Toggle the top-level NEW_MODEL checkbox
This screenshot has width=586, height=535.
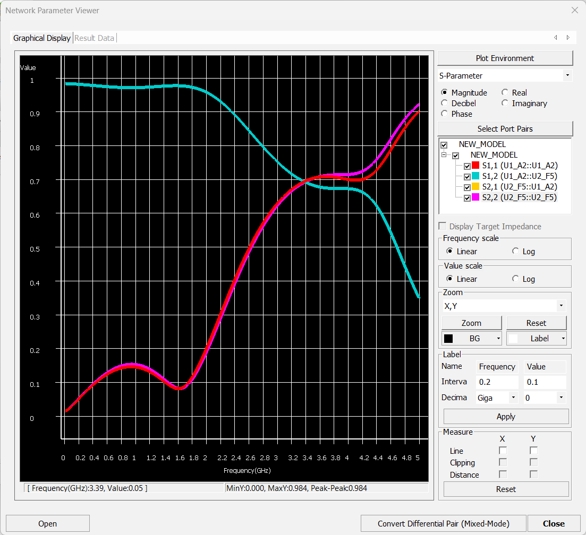pyautogui.click(x=444, y=145)
